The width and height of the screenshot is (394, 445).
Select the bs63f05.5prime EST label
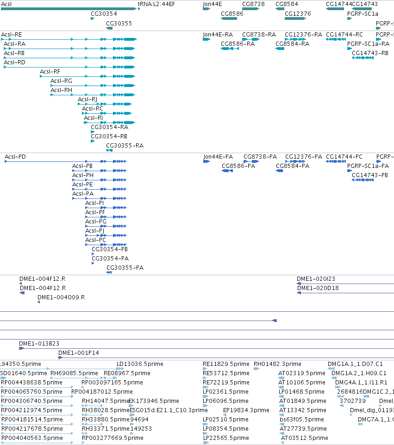pyautogui.click(x=302, y=420)
